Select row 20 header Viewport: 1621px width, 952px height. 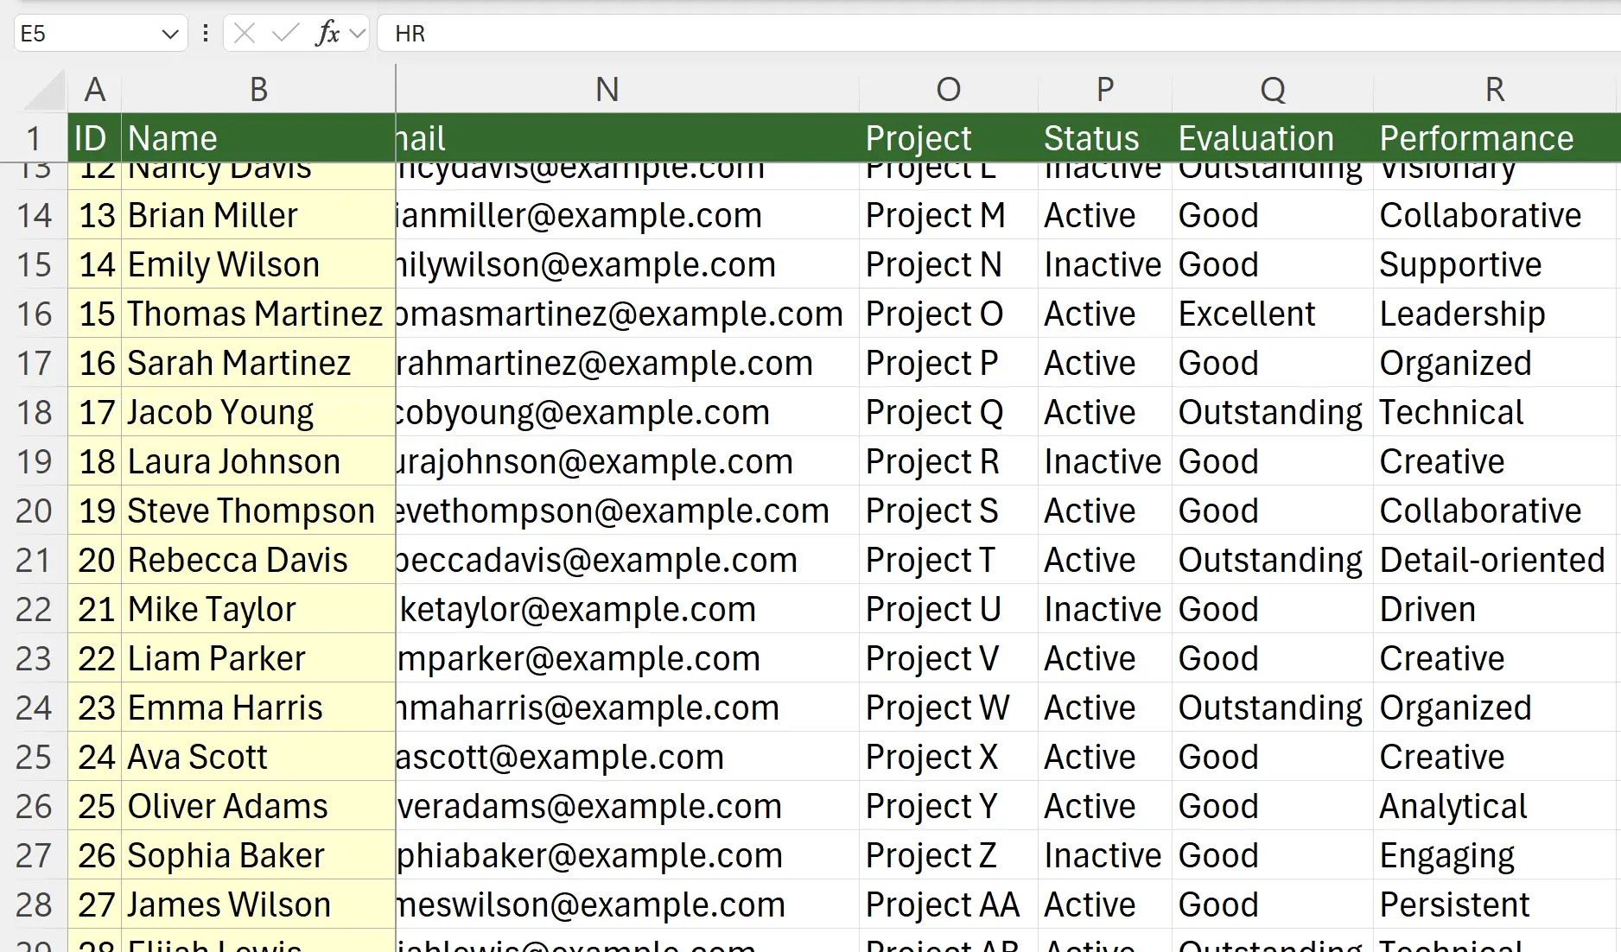tap(34, 511)
